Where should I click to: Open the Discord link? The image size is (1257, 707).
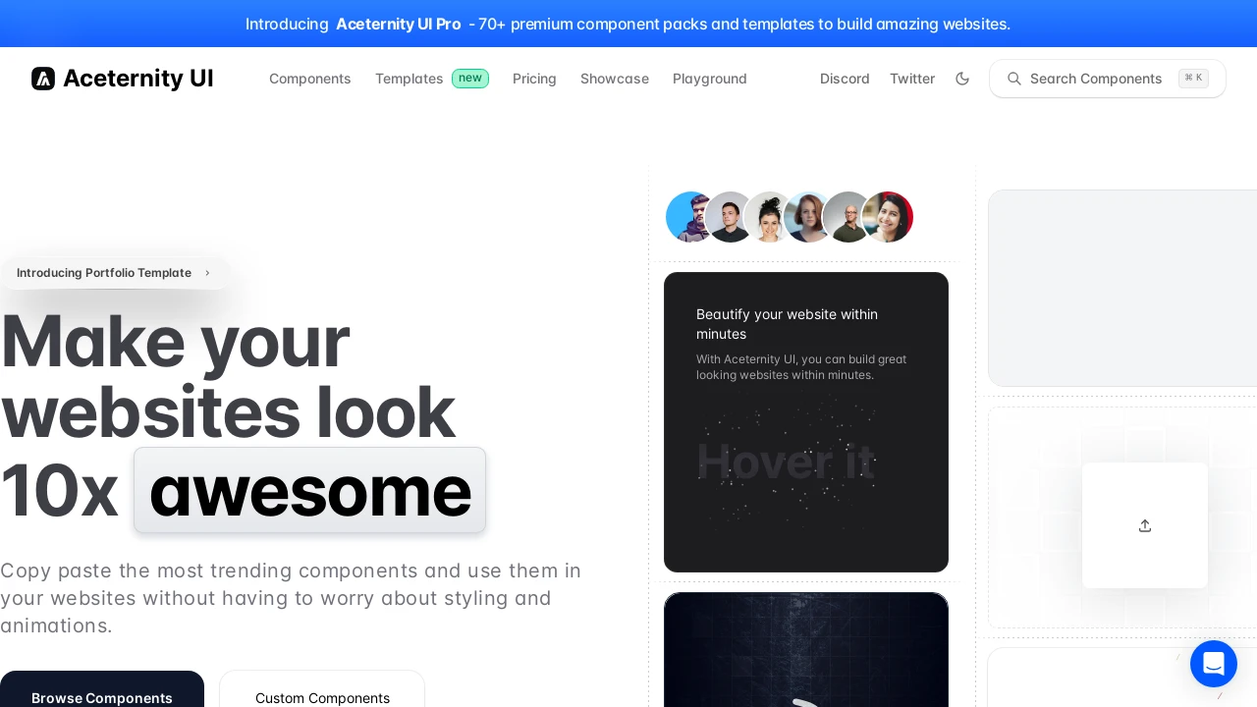[x=845, y=79]
